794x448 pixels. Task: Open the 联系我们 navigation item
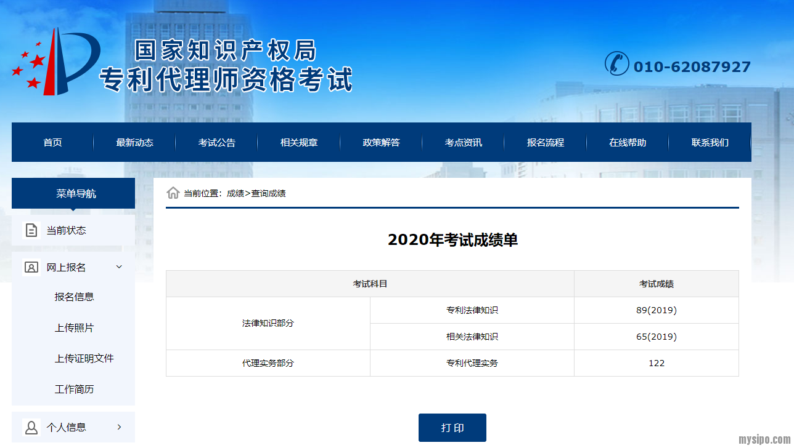tap(710, 143)
